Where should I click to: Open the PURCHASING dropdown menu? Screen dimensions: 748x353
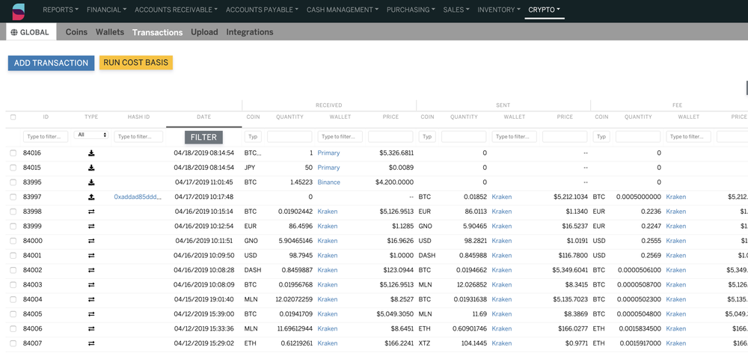point(411,10)
